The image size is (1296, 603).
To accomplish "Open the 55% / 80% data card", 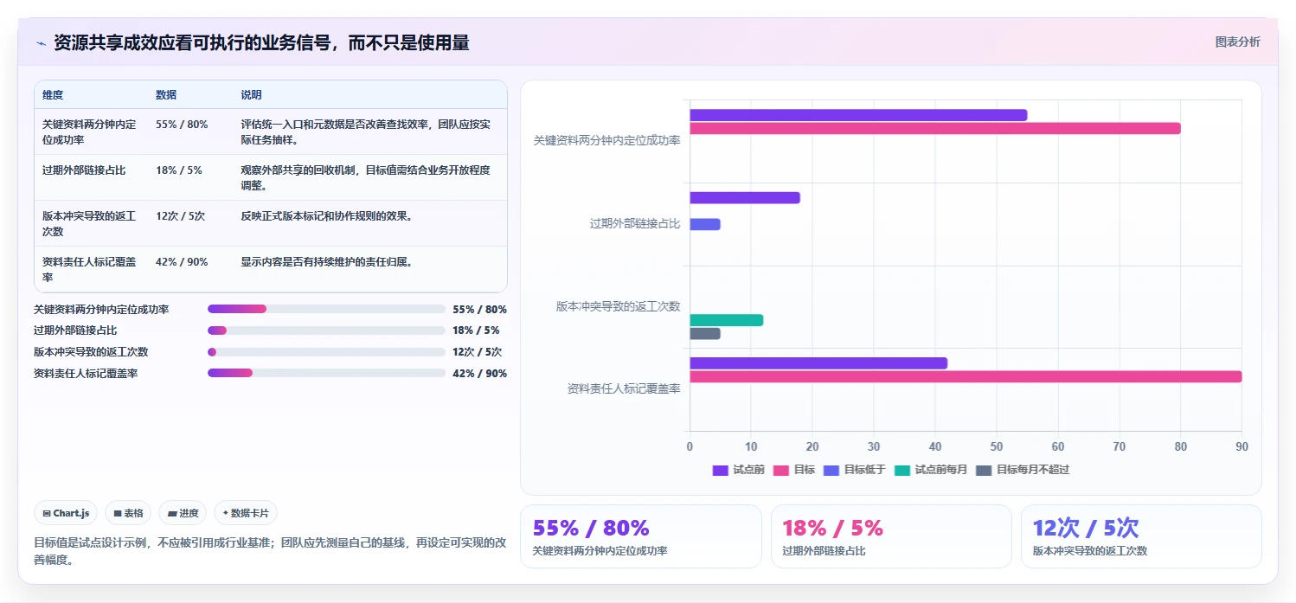I will click(641, 536).
